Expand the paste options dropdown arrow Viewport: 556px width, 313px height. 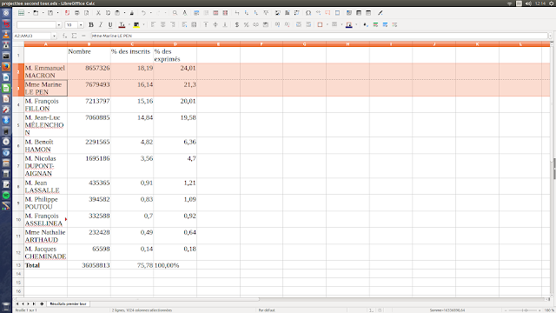pyautogui.click(x=124, y=13)
